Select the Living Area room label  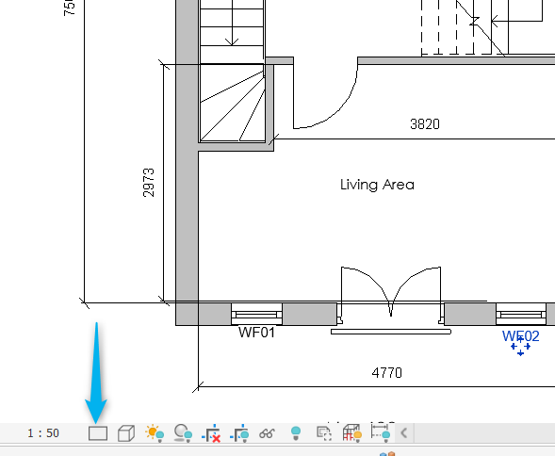coord(377,185)
